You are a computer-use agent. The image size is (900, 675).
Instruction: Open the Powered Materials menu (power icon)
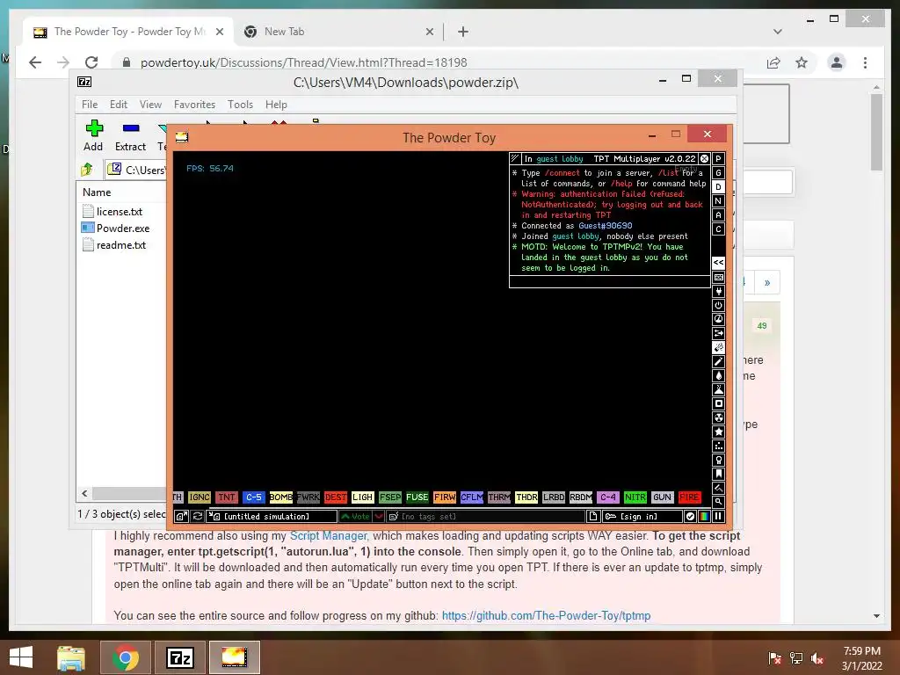tap(718, 305)
